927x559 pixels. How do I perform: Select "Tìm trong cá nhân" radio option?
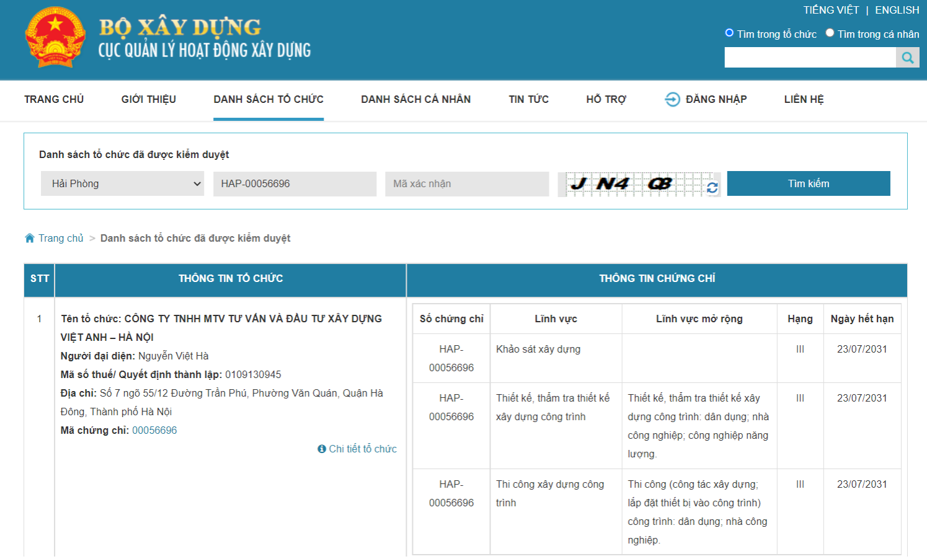(830, 33)
